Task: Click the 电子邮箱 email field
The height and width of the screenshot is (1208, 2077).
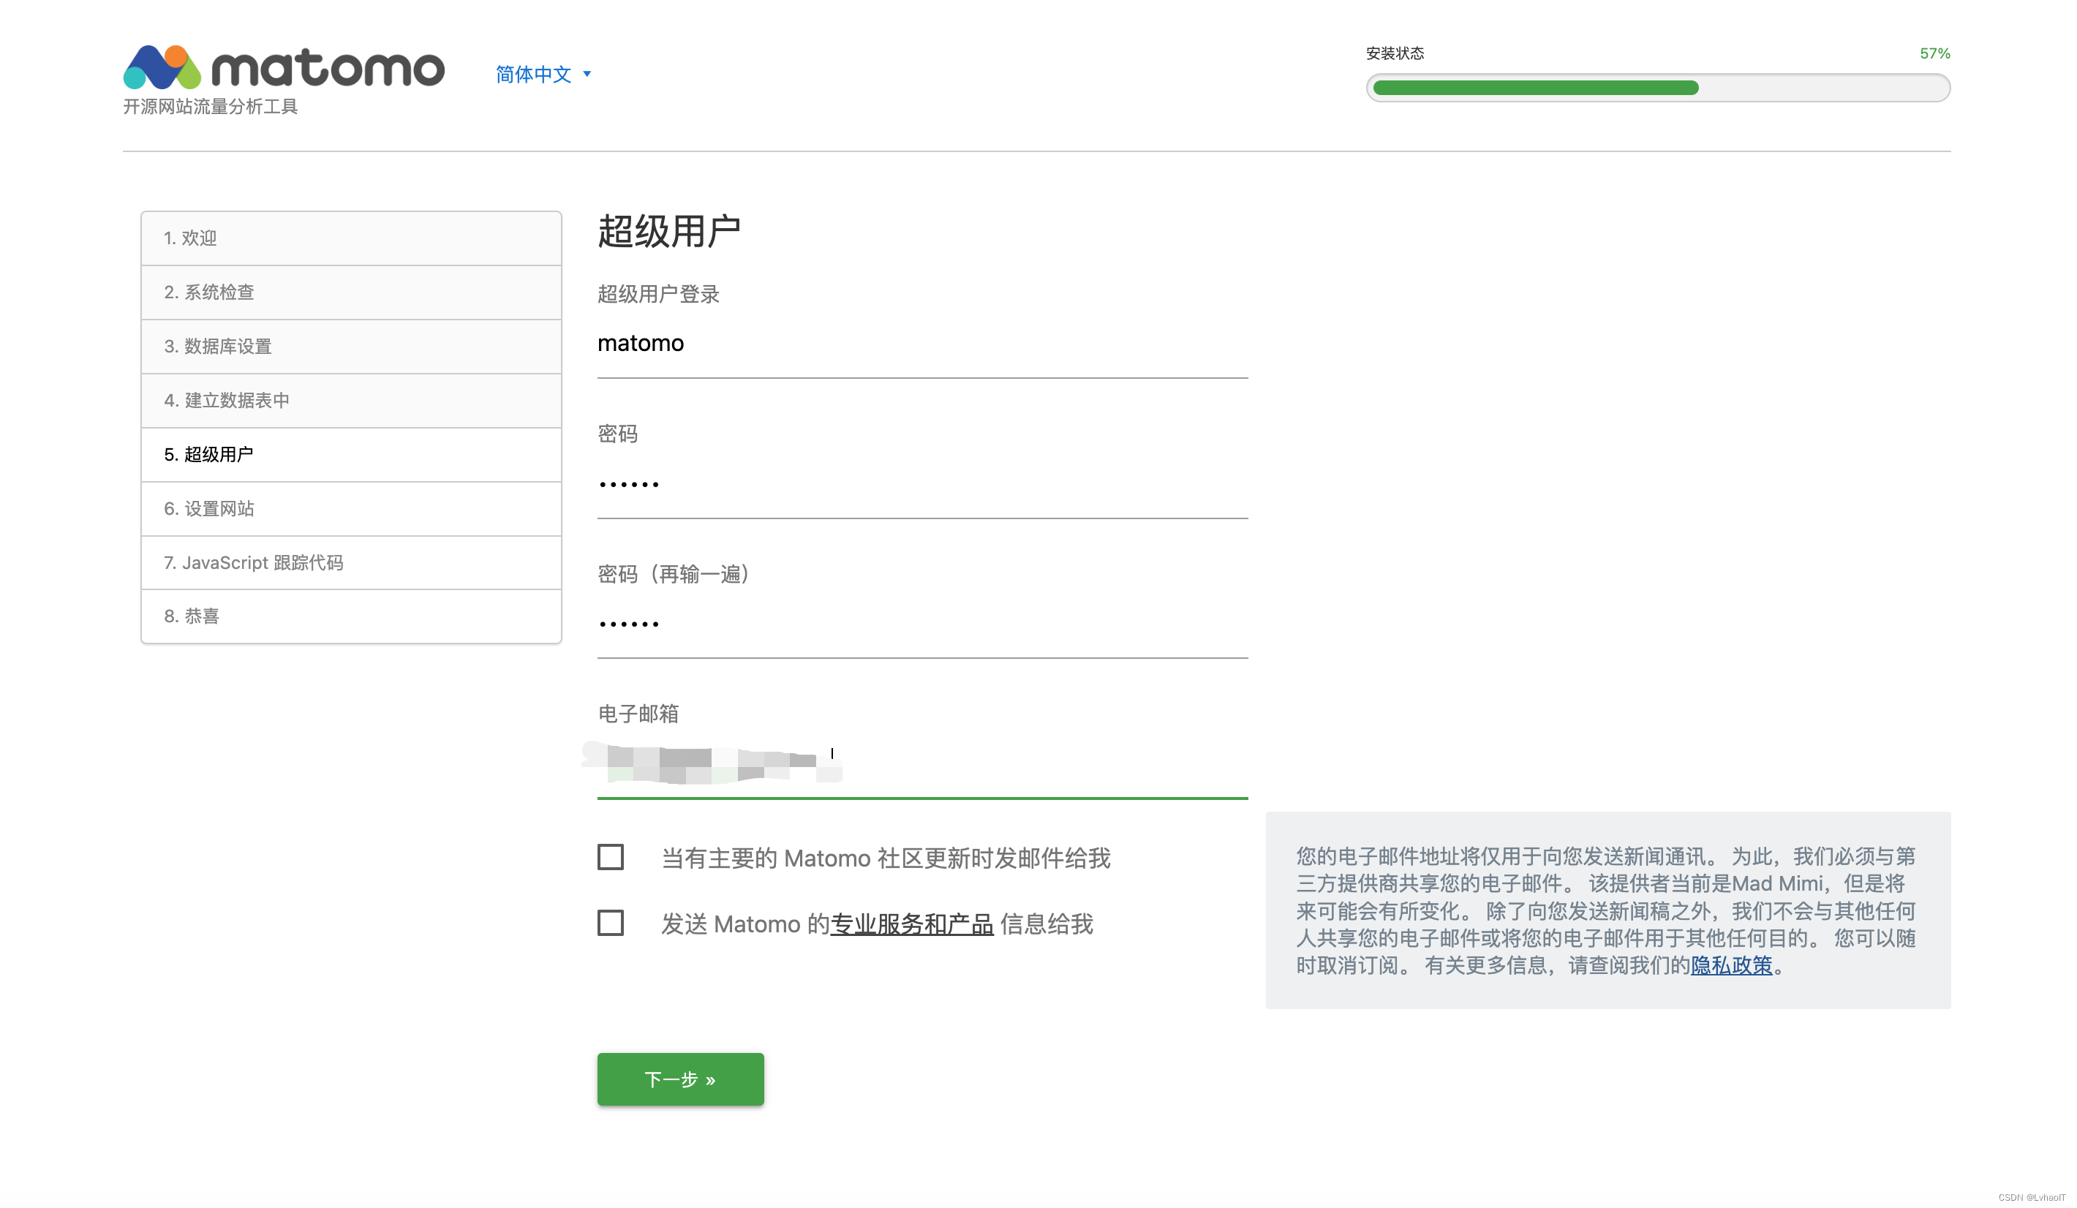Action: (922, 765)
